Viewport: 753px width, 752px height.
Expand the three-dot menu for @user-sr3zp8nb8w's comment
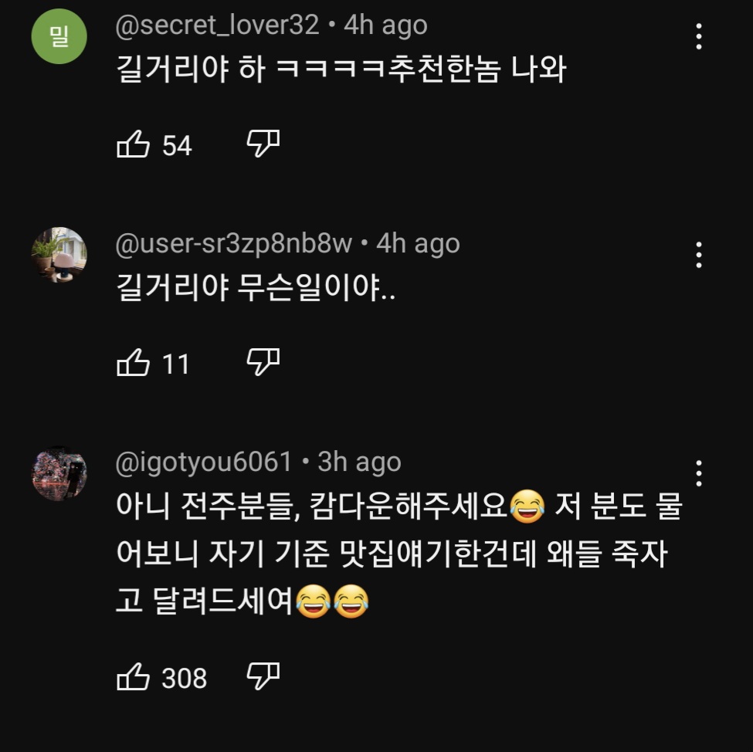click(699, 255)
